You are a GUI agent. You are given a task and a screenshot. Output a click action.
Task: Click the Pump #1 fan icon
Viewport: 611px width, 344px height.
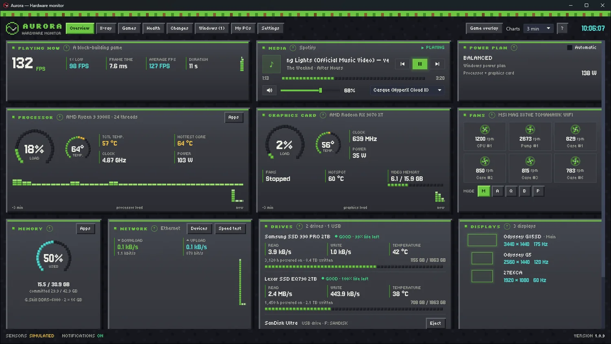530,130
